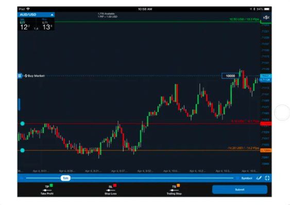
Task: Submit the order
Action: [x=240, y=190]
